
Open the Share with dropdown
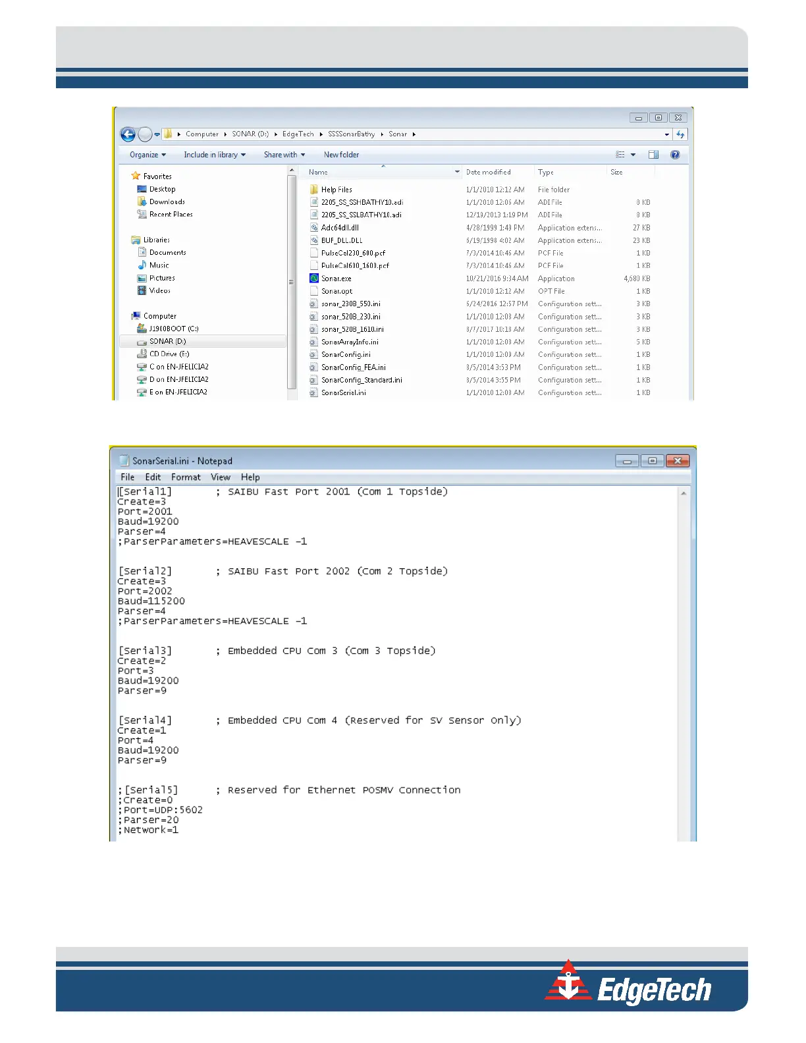(284, 155)
